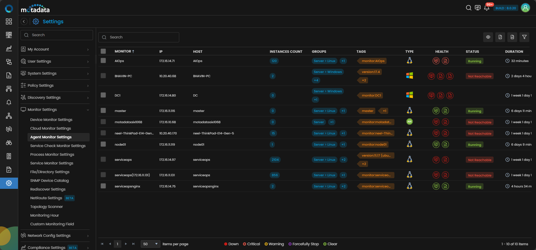Open the notifications bell showing 99+

click(487, 8)
